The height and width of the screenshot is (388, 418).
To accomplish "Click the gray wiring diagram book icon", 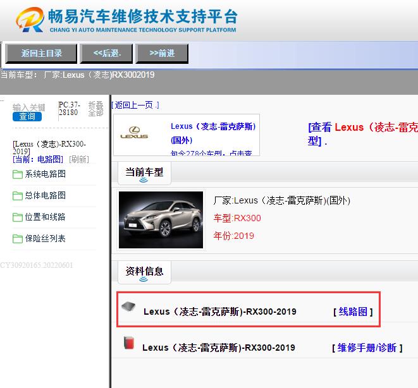I will pyautogui.click(x=128, y=306).
